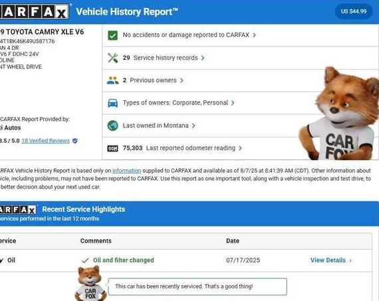Click the VIN number text
The height and width of the screenshot is (301, 379).
[x=27, y=41]
